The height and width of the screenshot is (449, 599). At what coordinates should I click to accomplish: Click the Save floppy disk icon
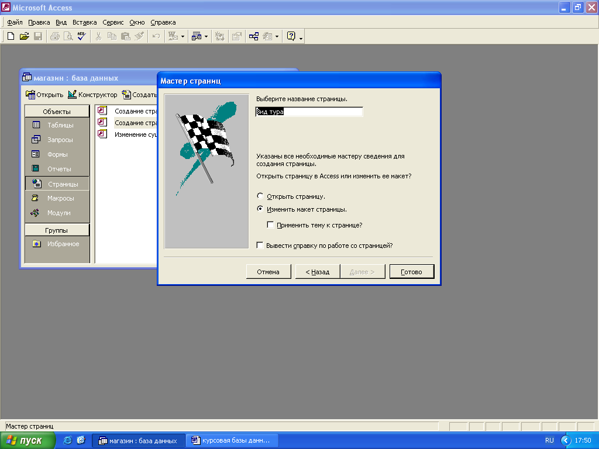point(38,36)
